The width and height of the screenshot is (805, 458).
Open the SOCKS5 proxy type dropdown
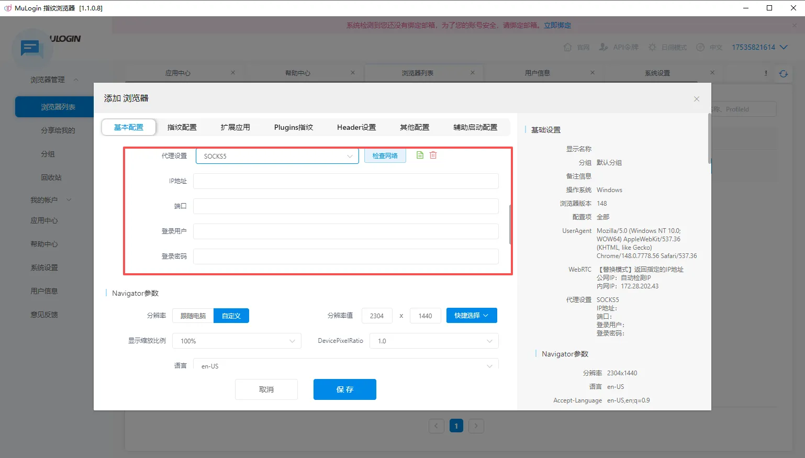[277, 156]
